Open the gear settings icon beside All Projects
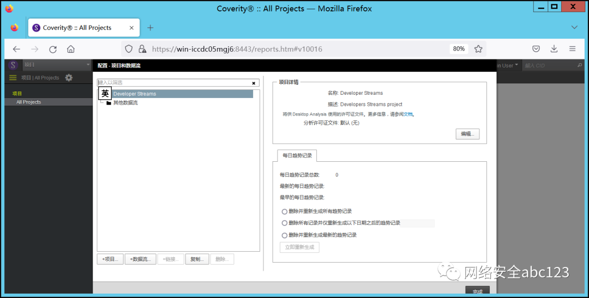589x298 pixels. (69, 78)
